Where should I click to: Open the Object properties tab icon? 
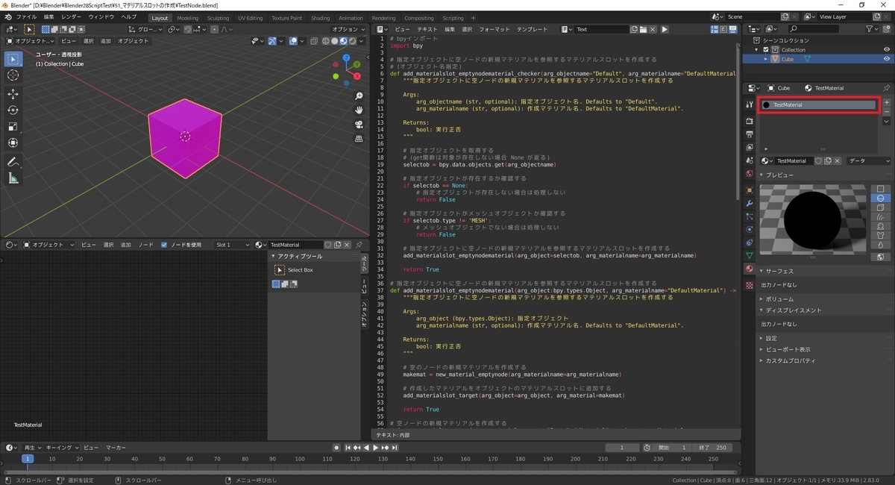pyautogui.click(x=750, y=190)
